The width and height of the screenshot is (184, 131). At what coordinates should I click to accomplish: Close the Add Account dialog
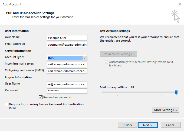point(179,4)
